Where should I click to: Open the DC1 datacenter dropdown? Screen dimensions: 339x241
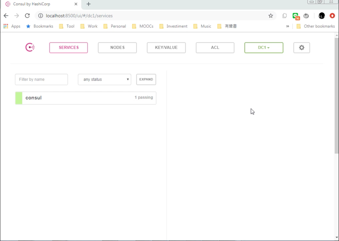pos(264,47)
